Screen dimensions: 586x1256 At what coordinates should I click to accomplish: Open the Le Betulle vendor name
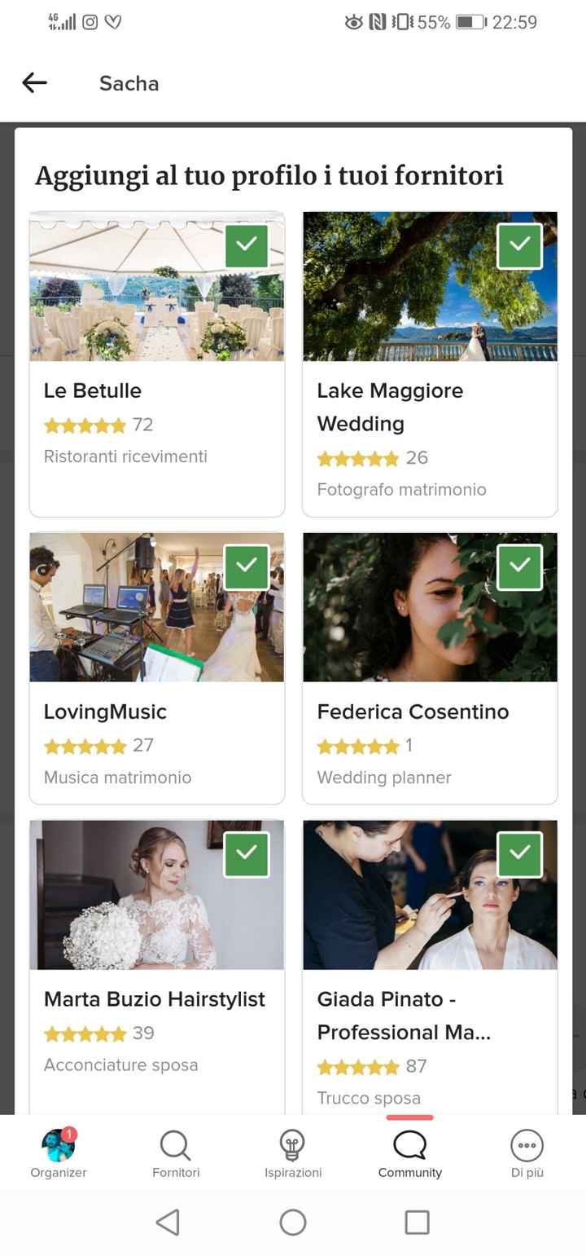click(x=93, y=390)
